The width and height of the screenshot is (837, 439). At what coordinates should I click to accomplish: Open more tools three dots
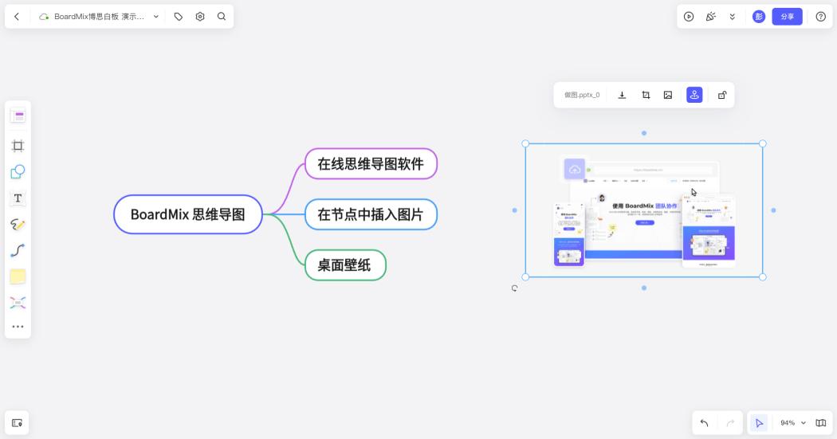[18, 327]
